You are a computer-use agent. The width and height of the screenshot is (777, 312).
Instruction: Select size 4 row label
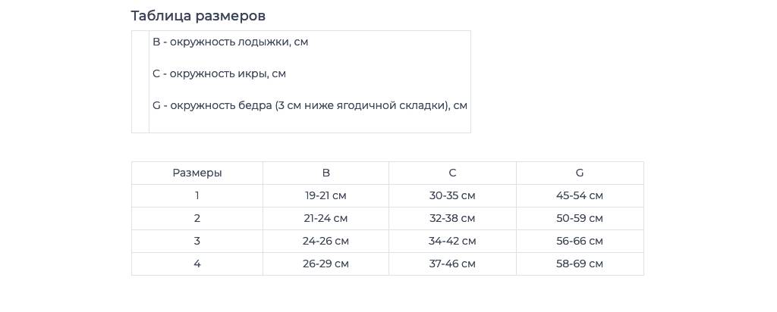[x=197, y=264]
